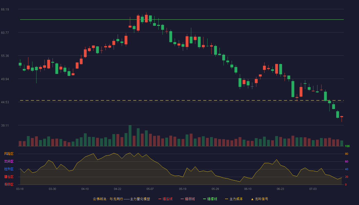Click the 04-10 date label
The image size is (359, 205).
coord(85,189)
